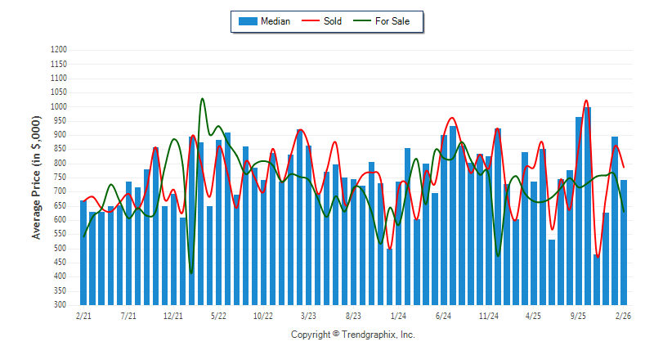Click the last blue bar at 2/26

624,242
